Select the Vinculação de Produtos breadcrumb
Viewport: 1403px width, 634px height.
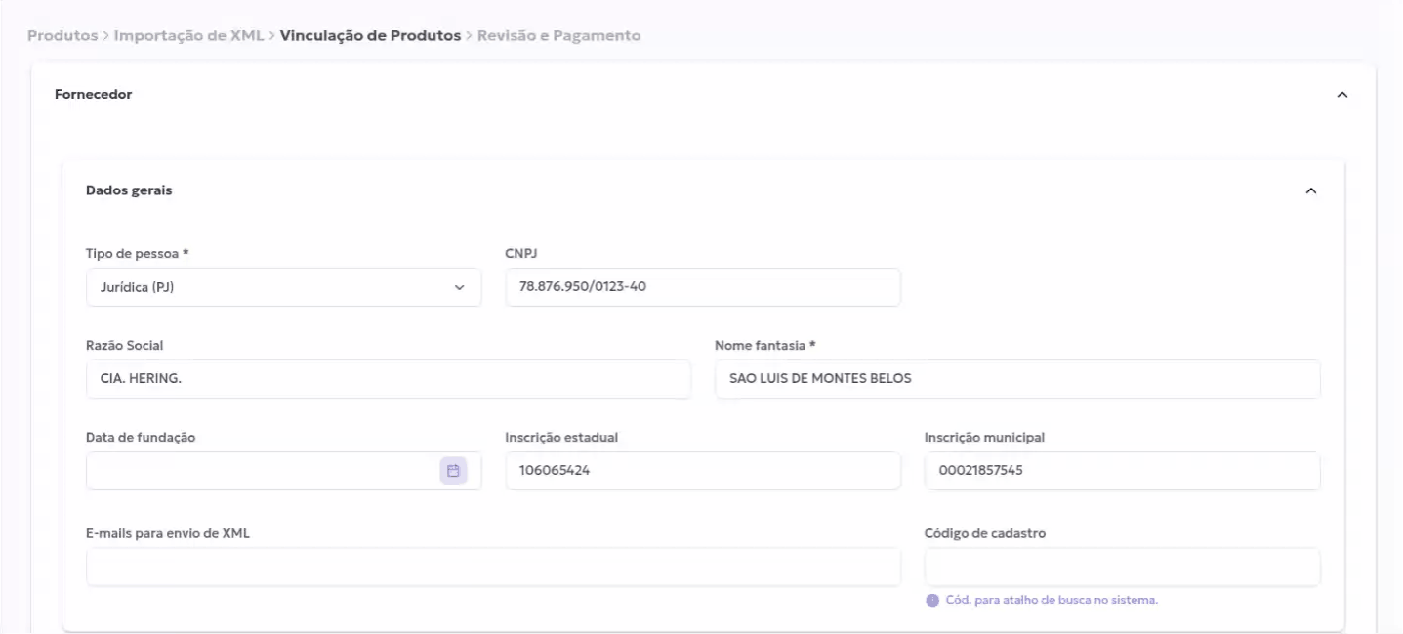tap(370, 36)
